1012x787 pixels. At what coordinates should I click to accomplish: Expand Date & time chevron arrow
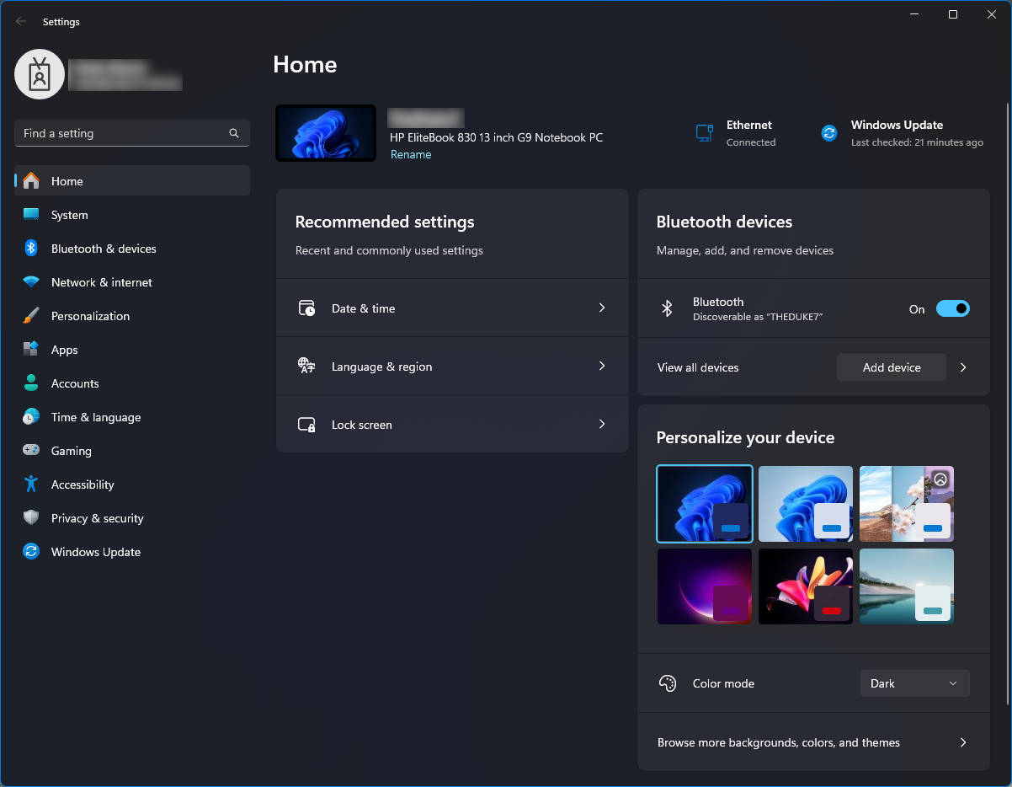pos(602,308)
